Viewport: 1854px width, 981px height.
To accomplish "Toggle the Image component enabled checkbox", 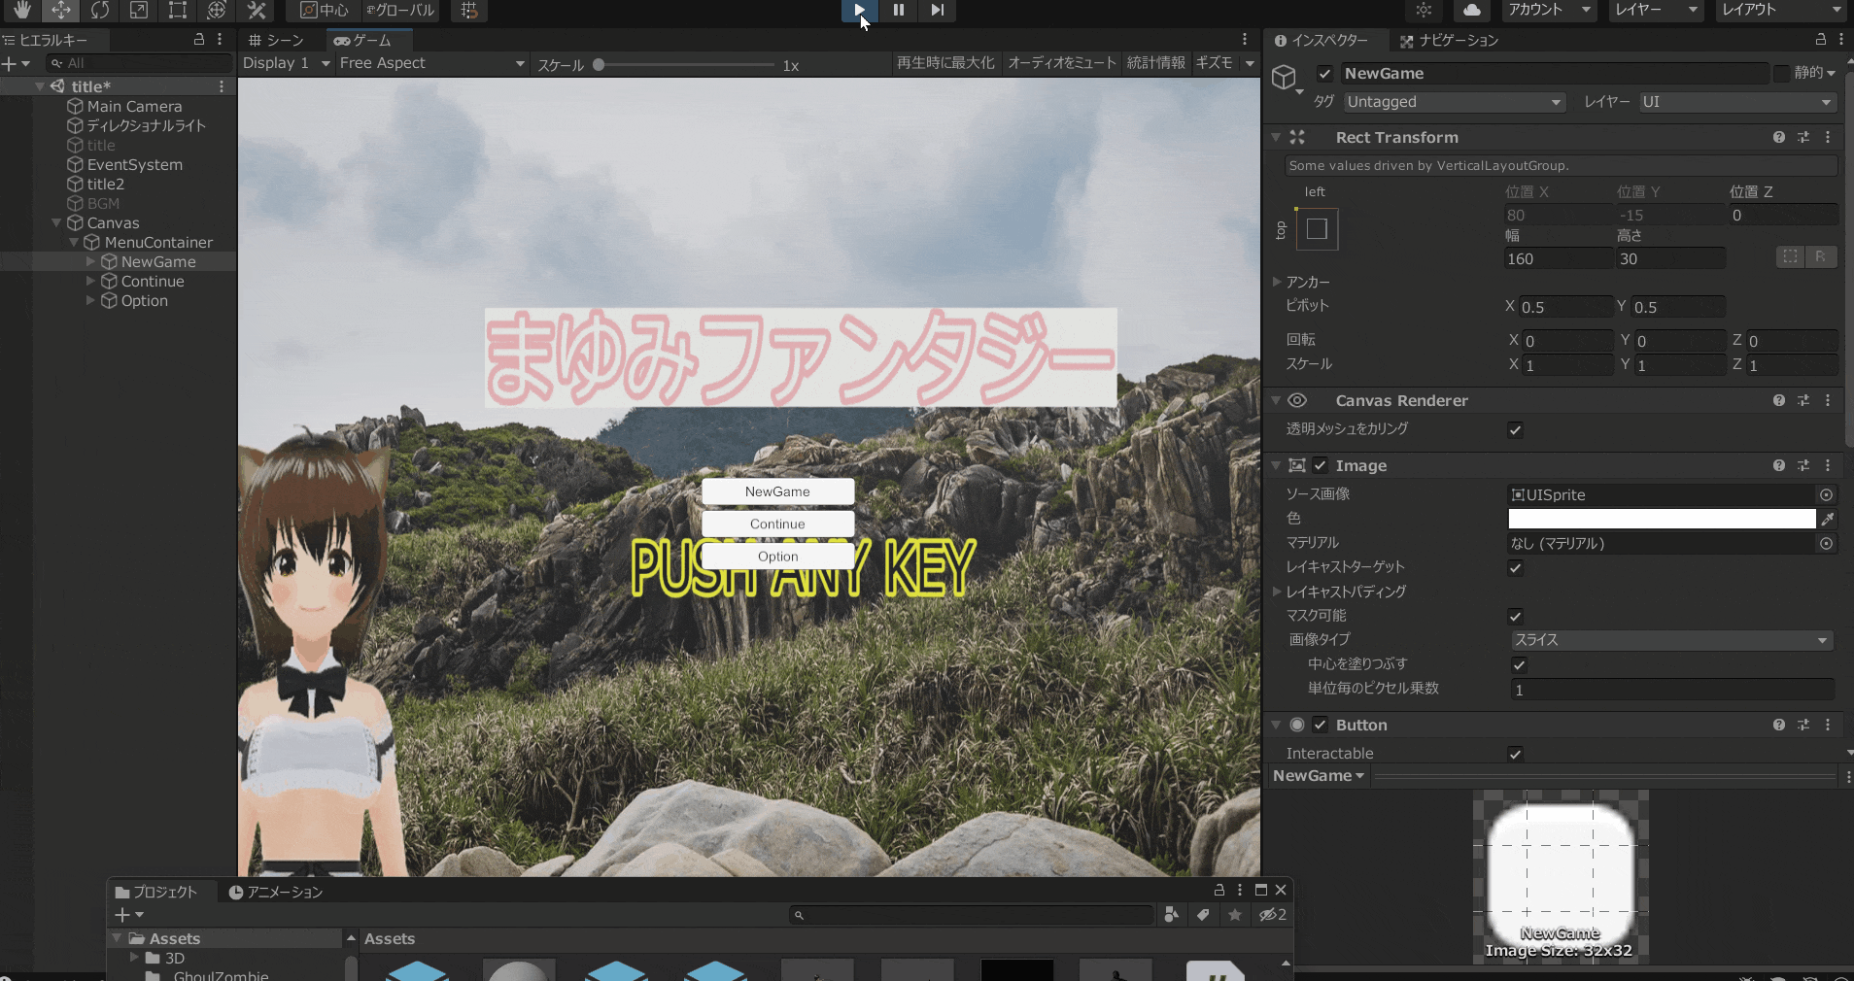I will click(1320, 466).
